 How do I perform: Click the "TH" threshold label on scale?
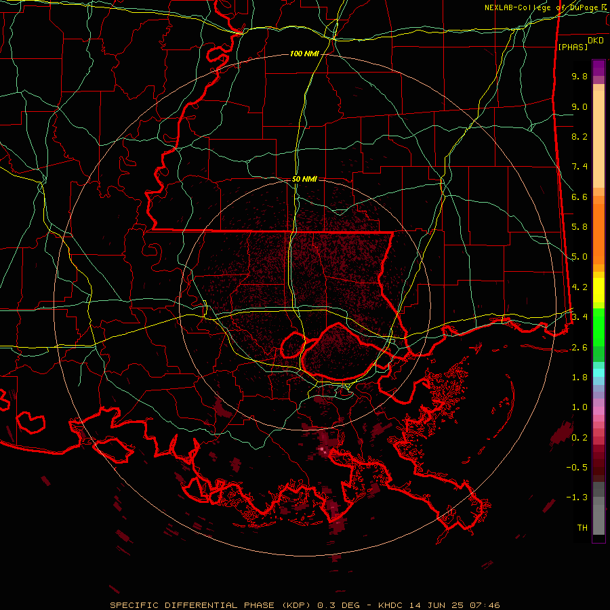tap(582, 528)
